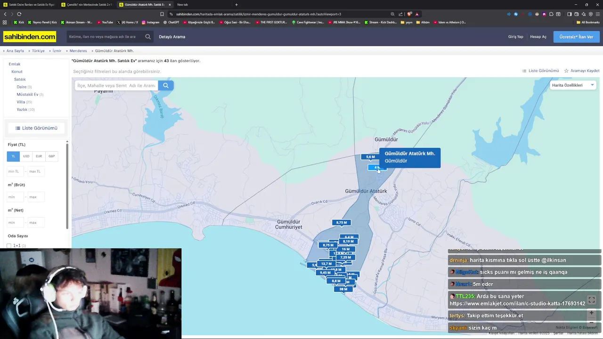This screenshot has height=339, width=603.
Task: Reload the page with the refresh icon
Action: click(19, 14)
